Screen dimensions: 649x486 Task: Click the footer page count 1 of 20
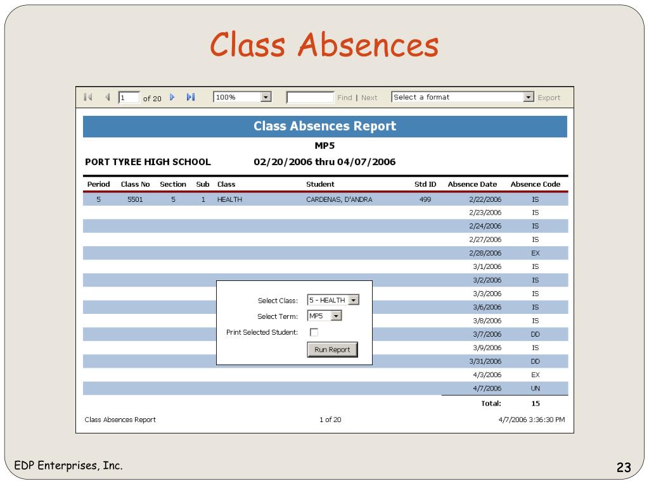pos(330,420)
